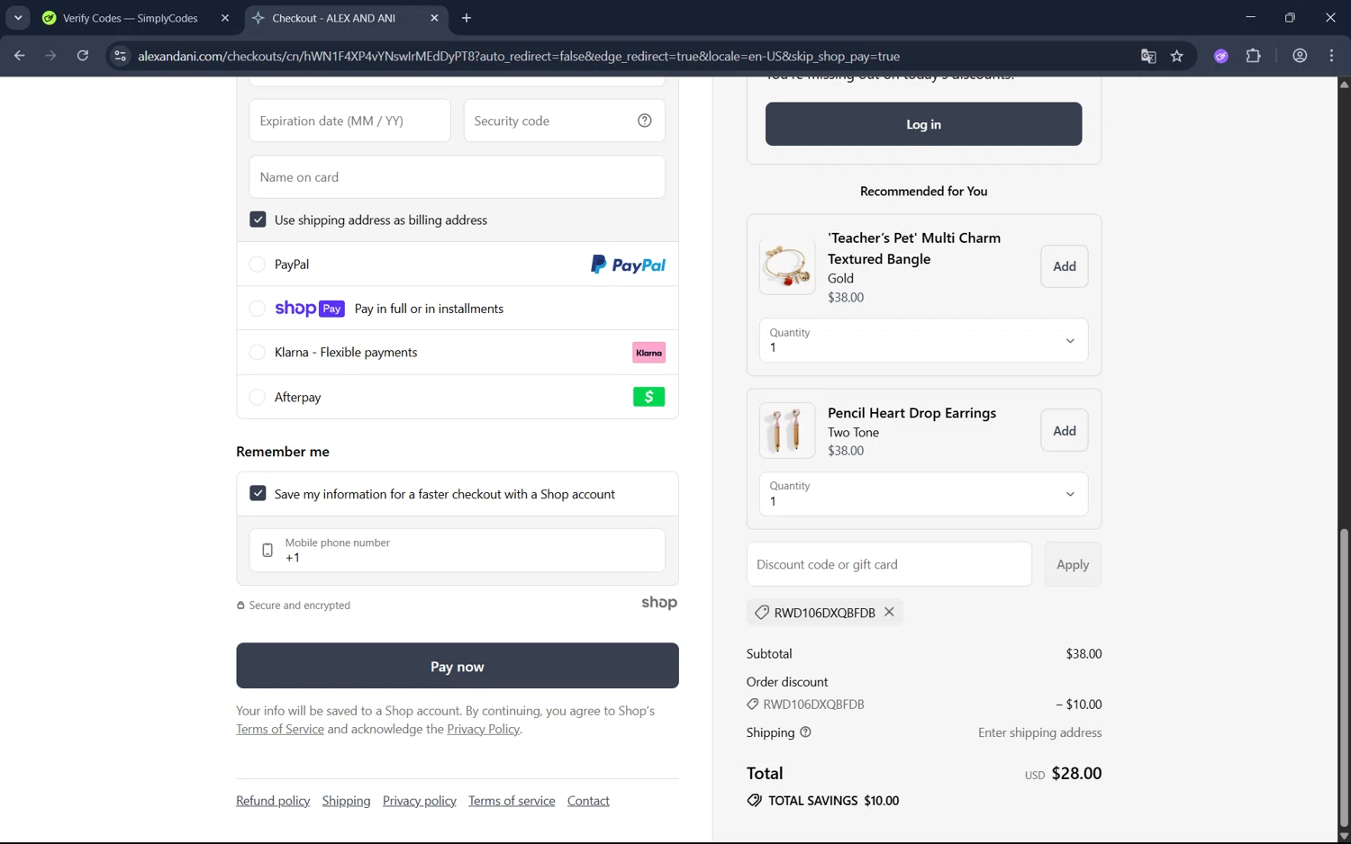Click the Shop logo near Secure and encrypted
Screen dimensions: 1351x844
pyautogui.click(x=659, y=603)
